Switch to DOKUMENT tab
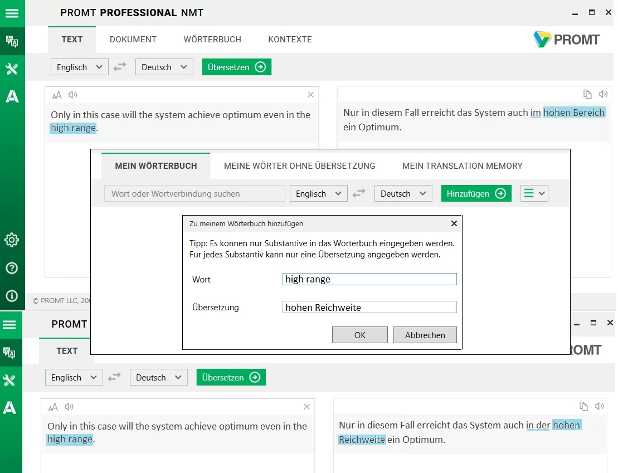The image size is (618, 473). click(133, 40)
